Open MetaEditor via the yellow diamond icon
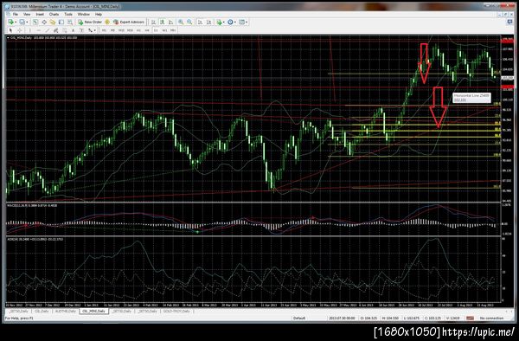This screenshot has width=519, height=341. [x=107, y=22]
